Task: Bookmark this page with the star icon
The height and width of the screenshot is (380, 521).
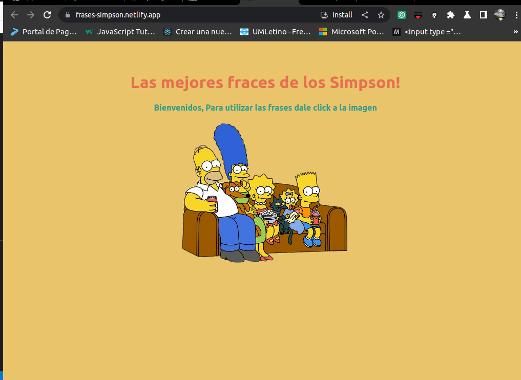Action: (381, 15)
